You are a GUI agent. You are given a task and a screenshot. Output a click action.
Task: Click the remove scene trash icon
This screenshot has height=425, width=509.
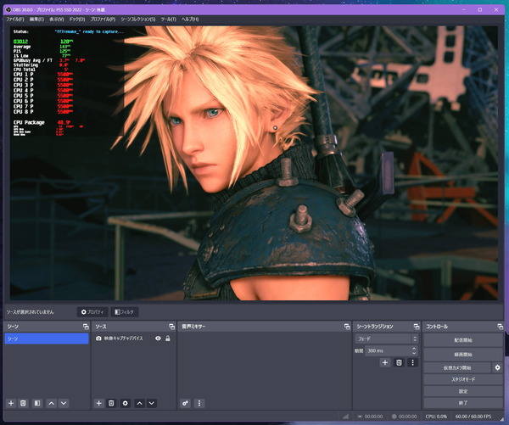24,403
